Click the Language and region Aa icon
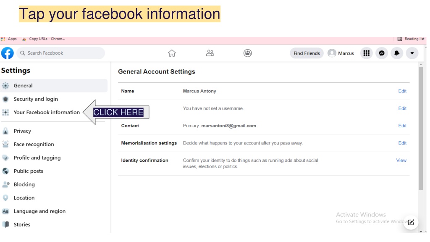Image resolution: width=430 pixels, height=242 pixels. pos(5,211)
